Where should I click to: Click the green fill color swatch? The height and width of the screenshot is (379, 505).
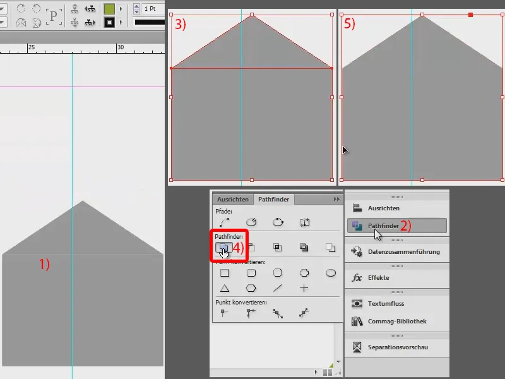click(x=109, y=9)
